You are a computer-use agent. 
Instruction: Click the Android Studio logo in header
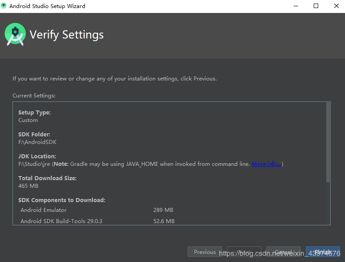coord(15,34)
